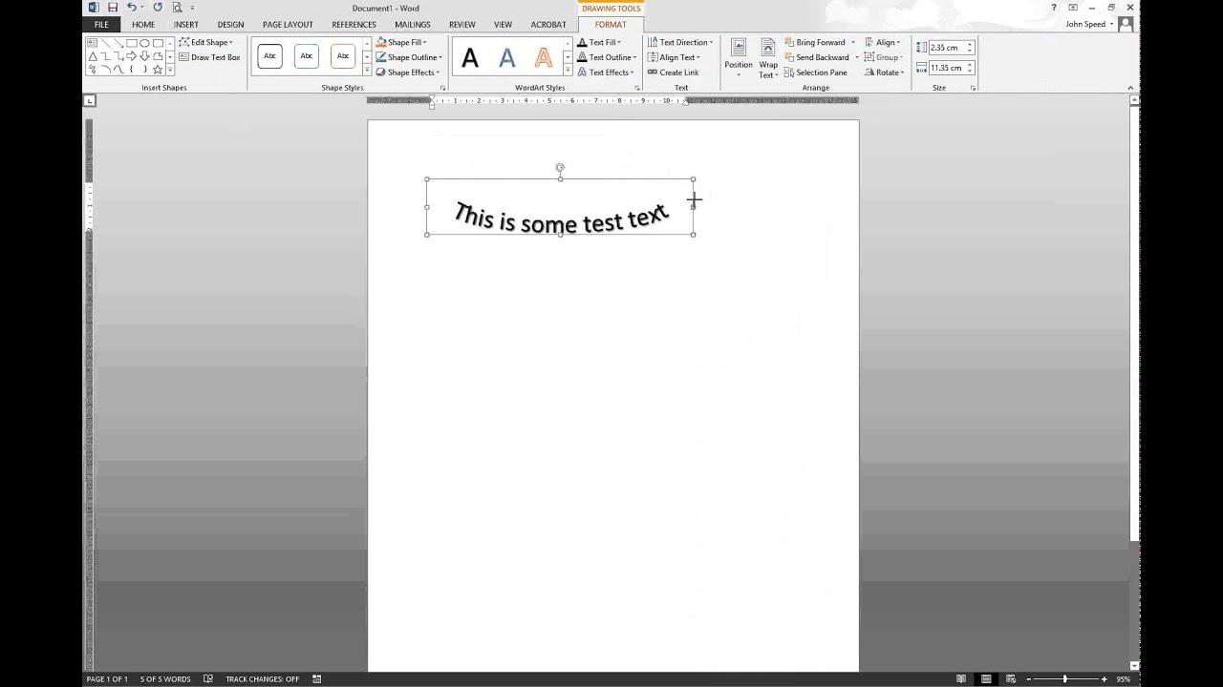Image resolution: width=1223 pixels, height=687 pixels.
Task: Switch to the PAGE LAYOUT tab
Action: click(288, 25)
